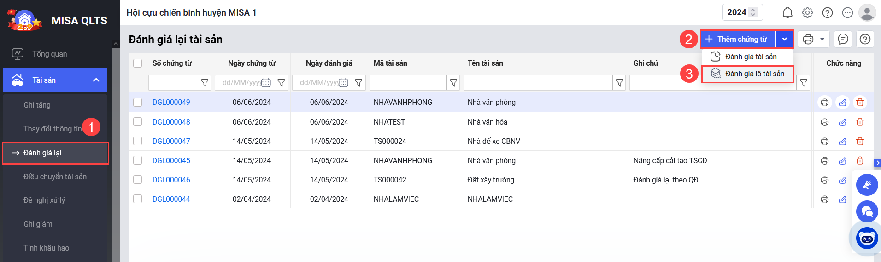Open the feedback chat bubble icon in toolbar
Screen dimensions: 881x262
click(843, 40)
